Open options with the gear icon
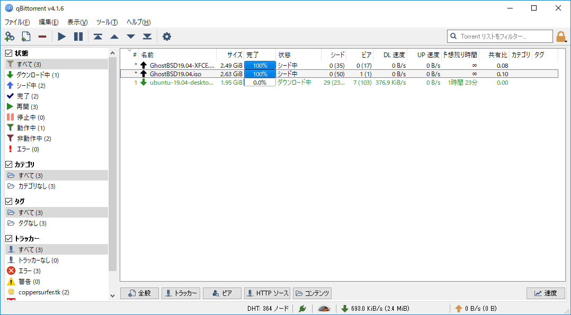Viewport: 571px width, 315px height. pyautogui.click(x=167, y=37)
